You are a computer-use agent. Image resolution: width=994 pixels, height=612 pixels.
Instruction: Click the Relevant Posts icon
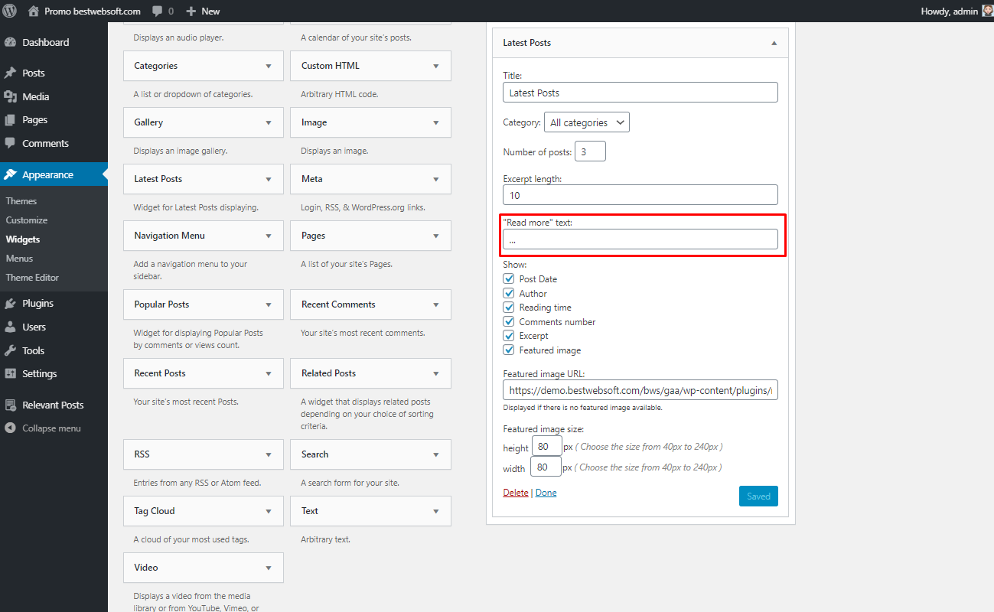coord(11,405)
